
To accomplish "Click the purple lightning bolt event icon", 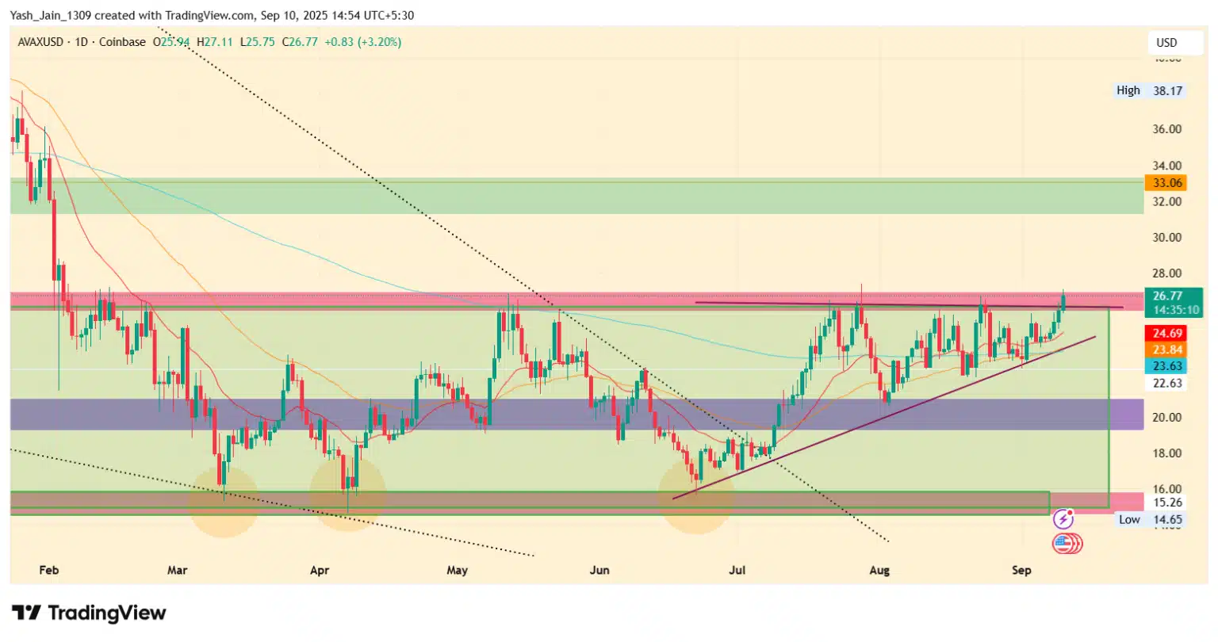I will tap(1063, 520).
